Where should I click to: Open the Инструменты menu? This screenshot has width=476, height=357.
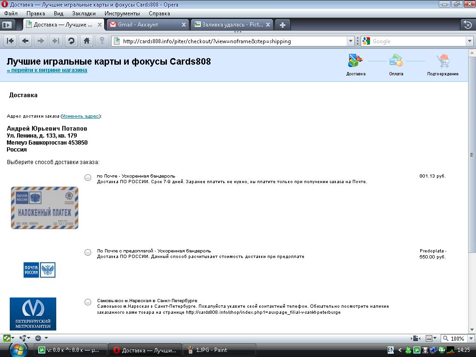(122, 13)
